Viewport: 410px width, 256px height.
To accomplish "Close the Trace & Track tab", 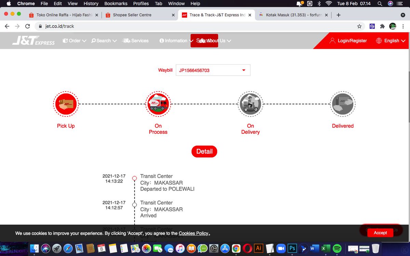I will pyautogui.click(x=250, y=15).
